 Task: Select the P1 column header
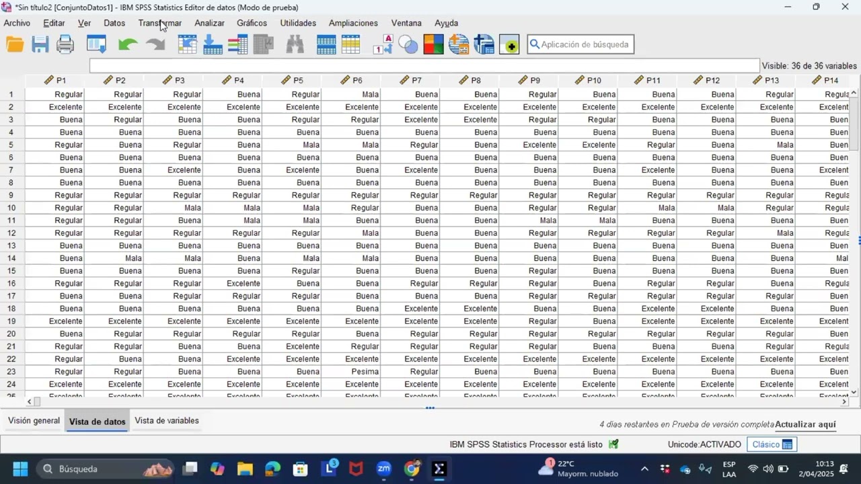click(55, 80)
